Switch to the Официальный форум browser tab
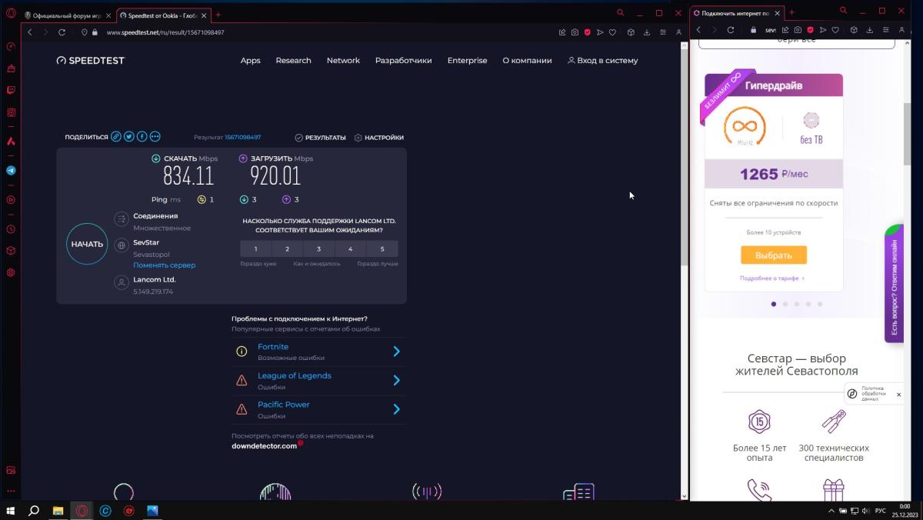This screenshot has height=520, width=923. (68, 15)
